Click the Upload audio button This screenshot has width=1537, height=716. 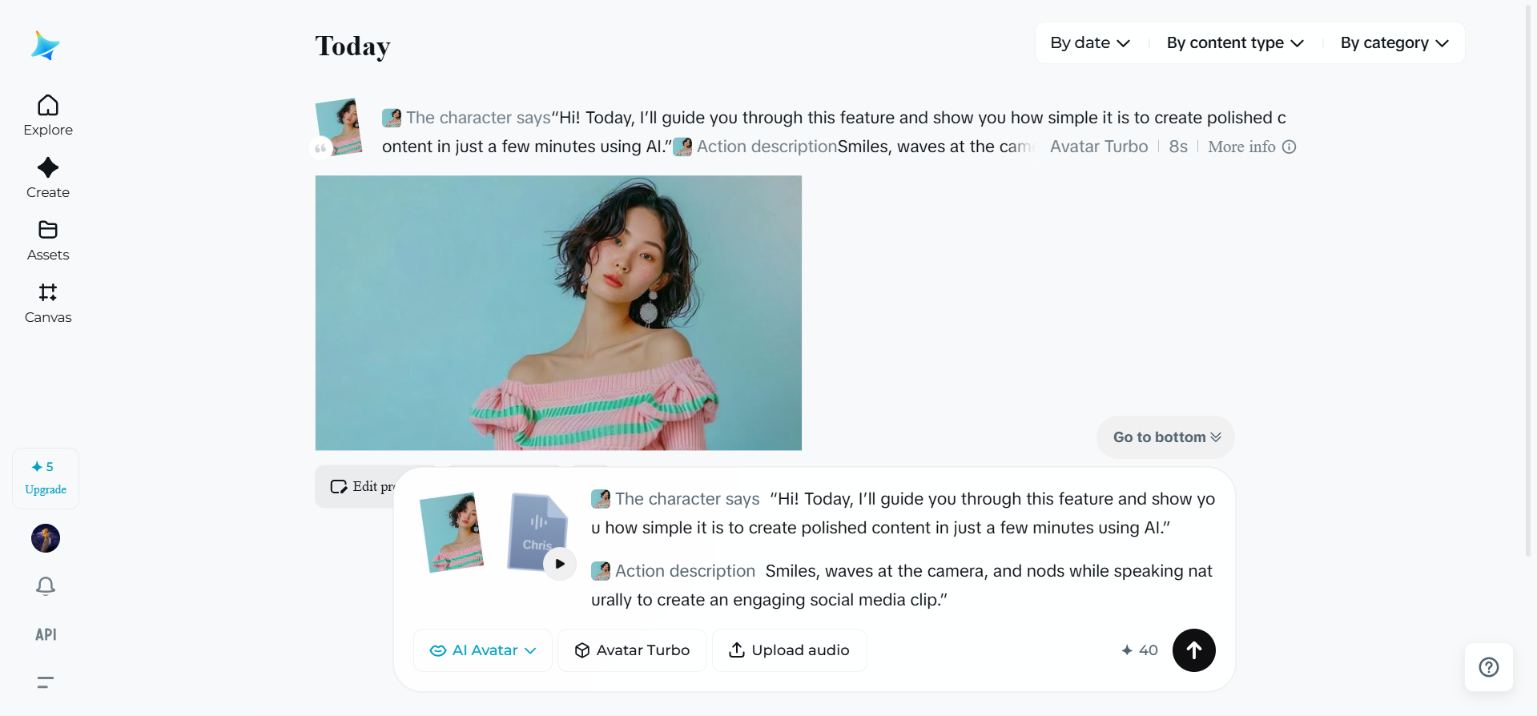point(789,650)
